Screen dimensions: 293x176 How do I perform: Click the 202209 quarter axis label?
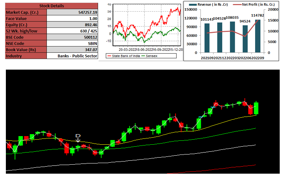pos(258,58)
